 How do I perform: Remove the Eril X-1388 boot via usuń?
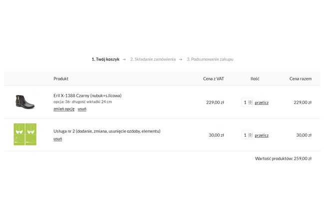pos(82,109)
